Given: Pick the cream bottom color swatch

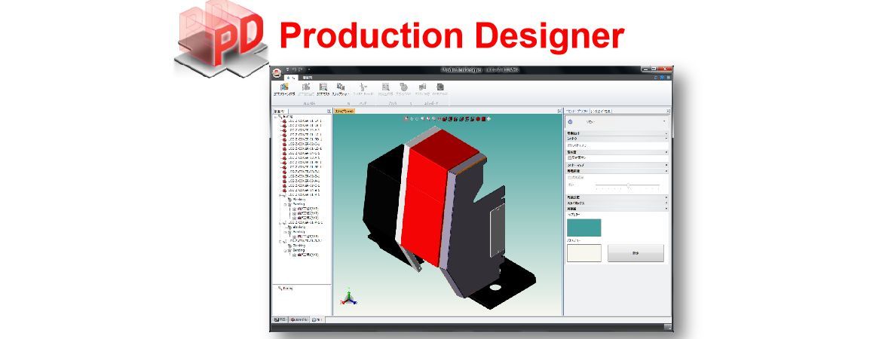Looking at the screenshot, I should click(x=584, y=253).
